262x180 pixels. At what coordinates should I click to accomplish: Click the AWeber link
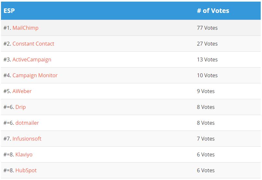pyautogui.click(x=22, y=91)
